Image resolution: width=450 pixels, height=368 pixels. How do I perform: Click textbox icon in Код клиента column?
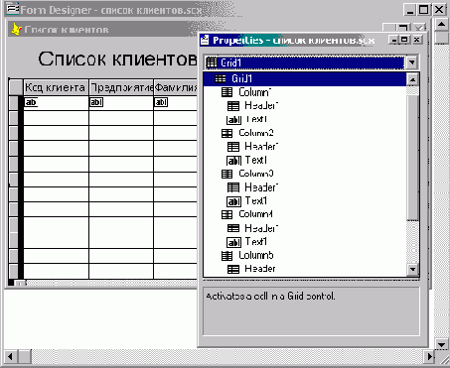(31, 102)
